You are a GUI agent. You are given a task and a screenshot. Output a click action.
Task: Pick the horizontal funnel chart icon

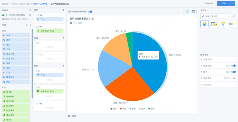point(232,24)
